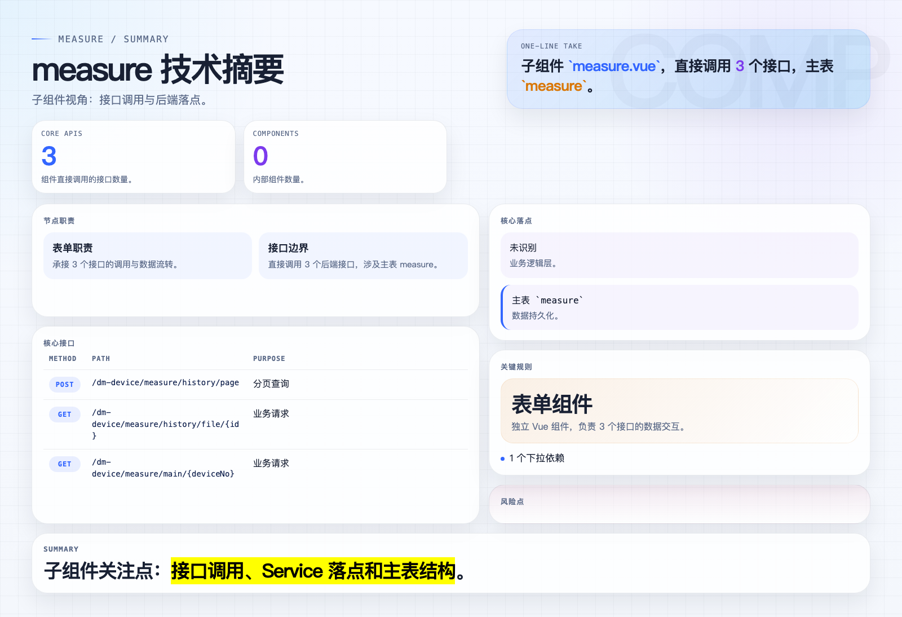This screenshot has width=902, height=617.
Task: Click the 核心落点 section heading
Action: tap(516, 221)
